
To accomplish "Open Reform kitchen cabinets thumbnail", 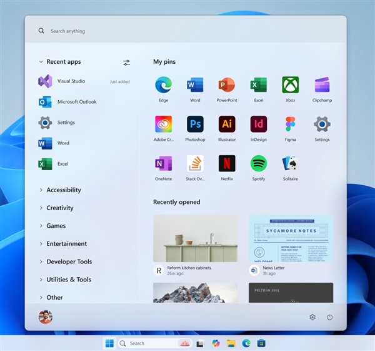I will pos(195,238).
